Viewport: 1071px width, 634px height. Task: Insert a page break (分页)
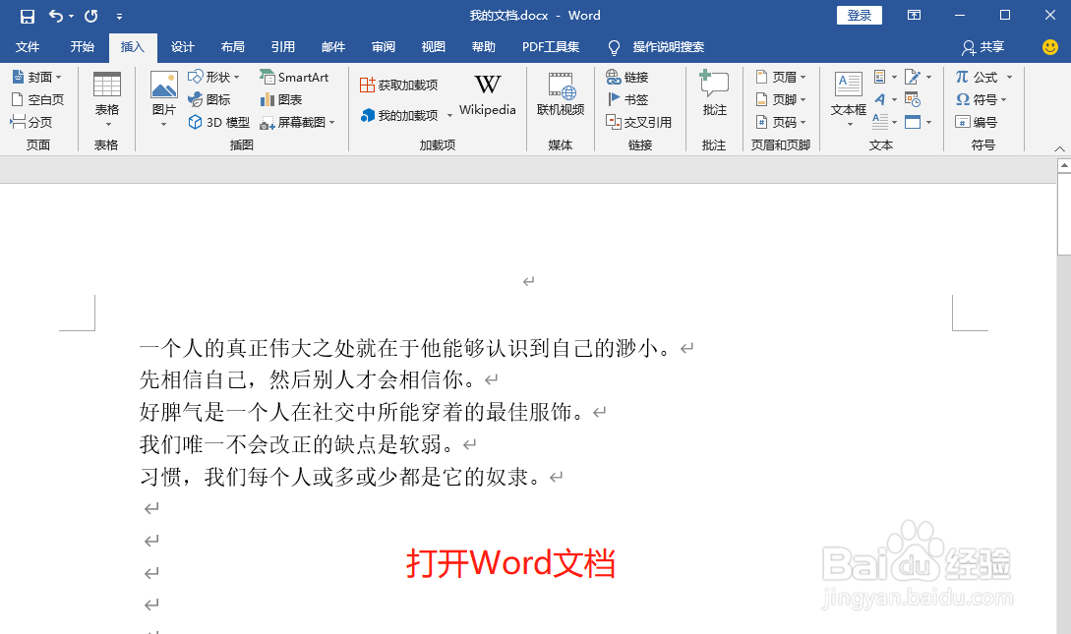click(x=31, y=122)
